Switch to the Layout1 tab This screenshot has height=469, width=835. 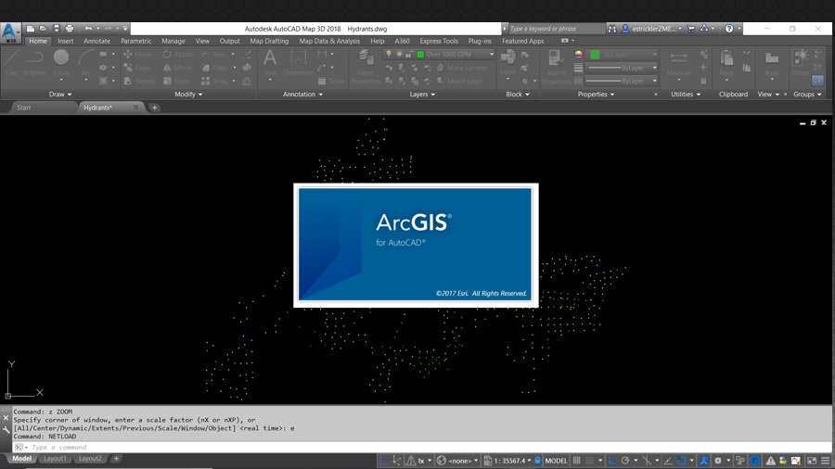click(x=55, y=459)
